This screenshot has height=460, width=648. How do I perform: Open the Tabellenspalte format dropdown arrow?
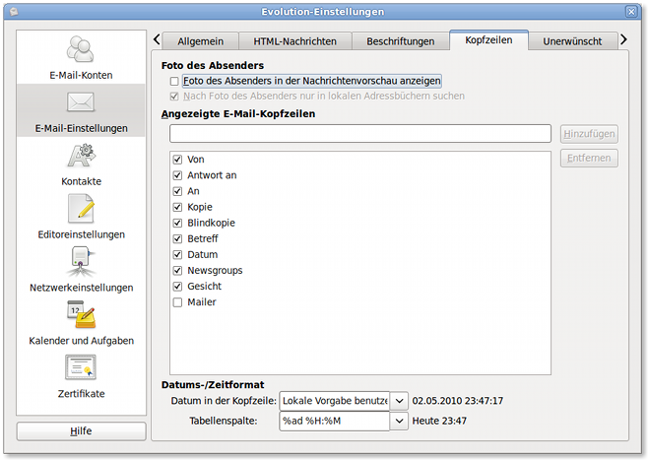click(x=399, y=422)
